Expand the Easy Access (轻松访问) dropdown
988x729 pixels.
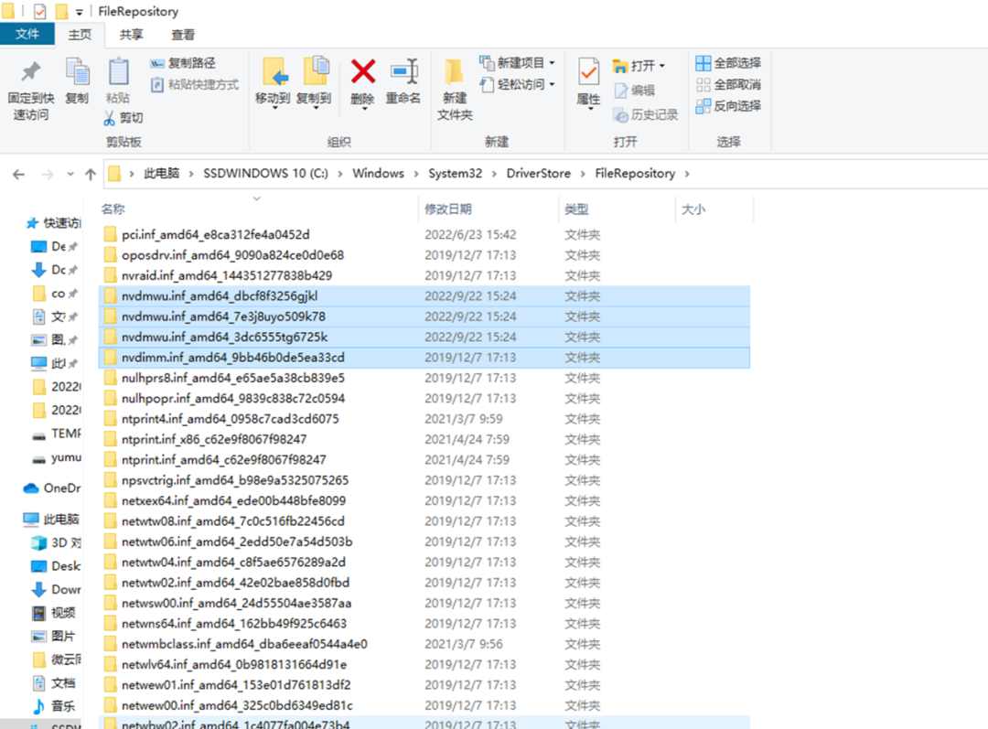pyautogui.click(x=552, y=84)
